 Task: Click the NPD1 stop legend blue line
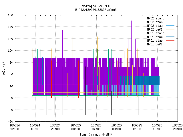tap(170, 37)
